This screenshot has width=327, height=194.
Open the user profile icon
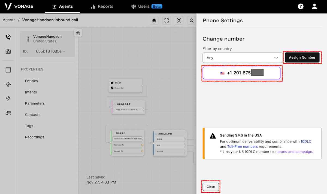click(314, 6)
